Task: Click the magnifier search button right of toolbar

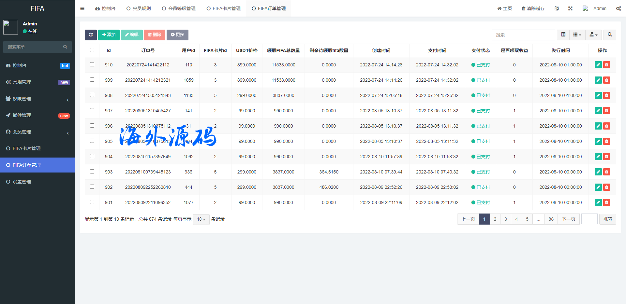Action: coord(610,35)
